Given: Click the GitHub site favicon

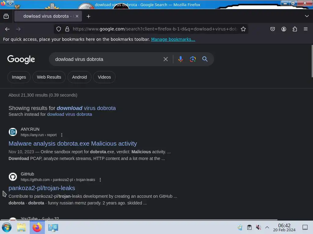Looking at the screenshot, I should 13,177.
